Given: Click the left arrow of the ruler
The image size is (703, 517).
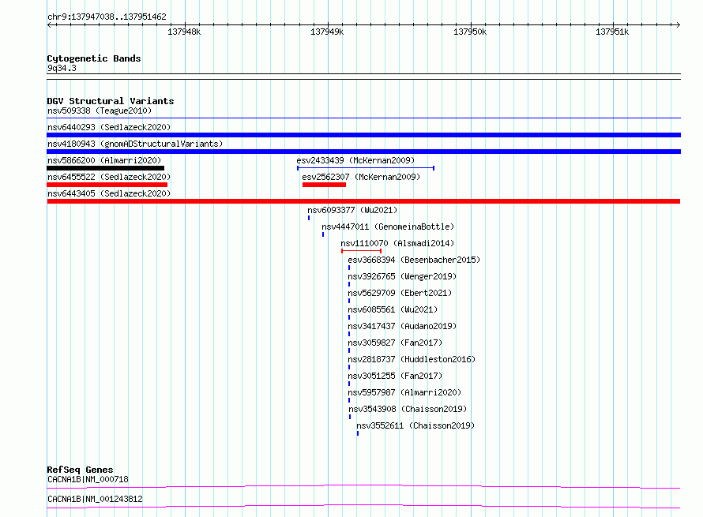Looking at the screenshot, I should coord(49,24).
